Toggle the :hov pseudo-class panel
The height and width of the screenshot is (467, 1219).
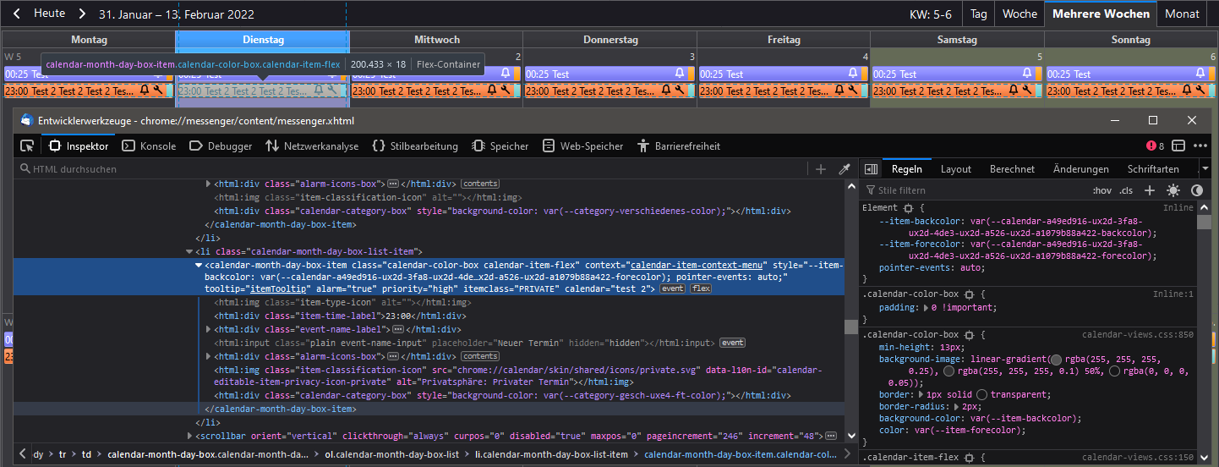pyautogui.click(x=1101, y=190)
